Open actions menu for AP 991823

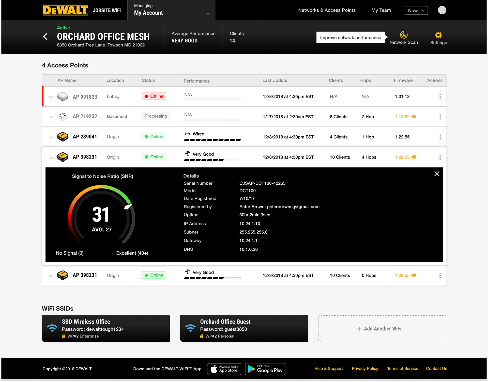[x=440, y=97]
